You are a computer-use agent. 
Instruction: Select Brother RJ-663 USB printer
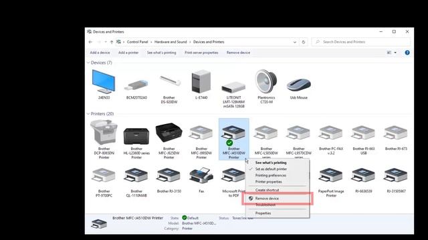pos(363,139)
